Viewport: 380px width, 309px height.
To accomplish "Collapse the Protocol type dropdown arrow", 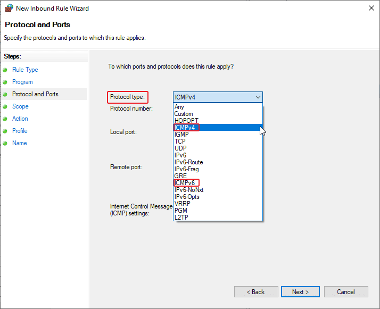I will coord(258,97).
